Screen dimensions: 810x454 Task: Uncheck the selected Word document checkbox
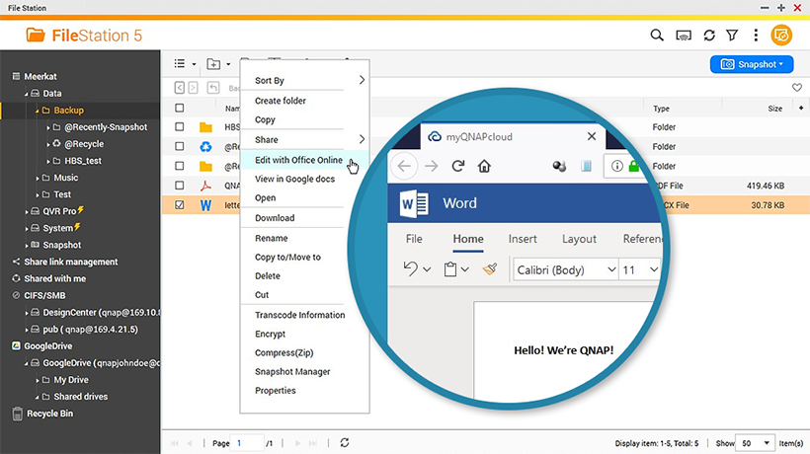(179, 206)
